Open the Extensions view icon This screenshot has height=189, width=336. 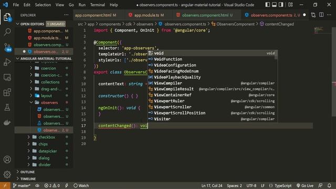[x=7, y=92]
